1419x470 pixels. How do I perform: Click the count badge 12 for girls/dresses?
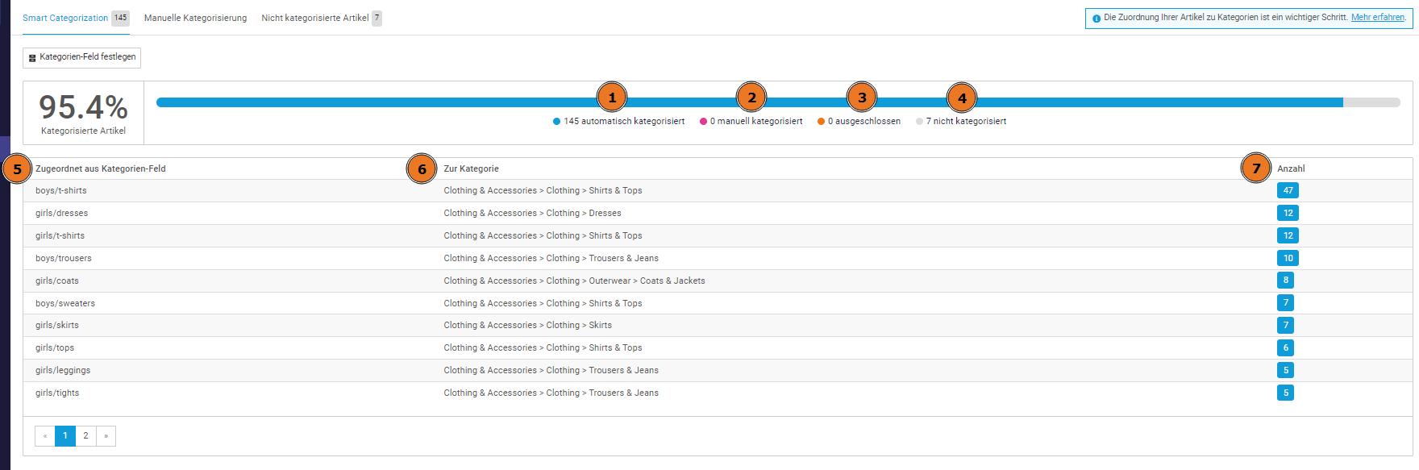tap(1288, 214)
